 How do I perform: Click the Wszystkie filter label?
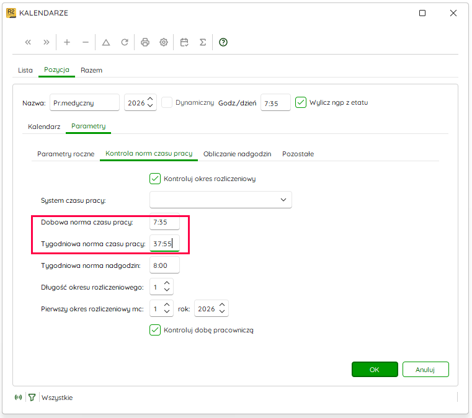click(57, 398)
